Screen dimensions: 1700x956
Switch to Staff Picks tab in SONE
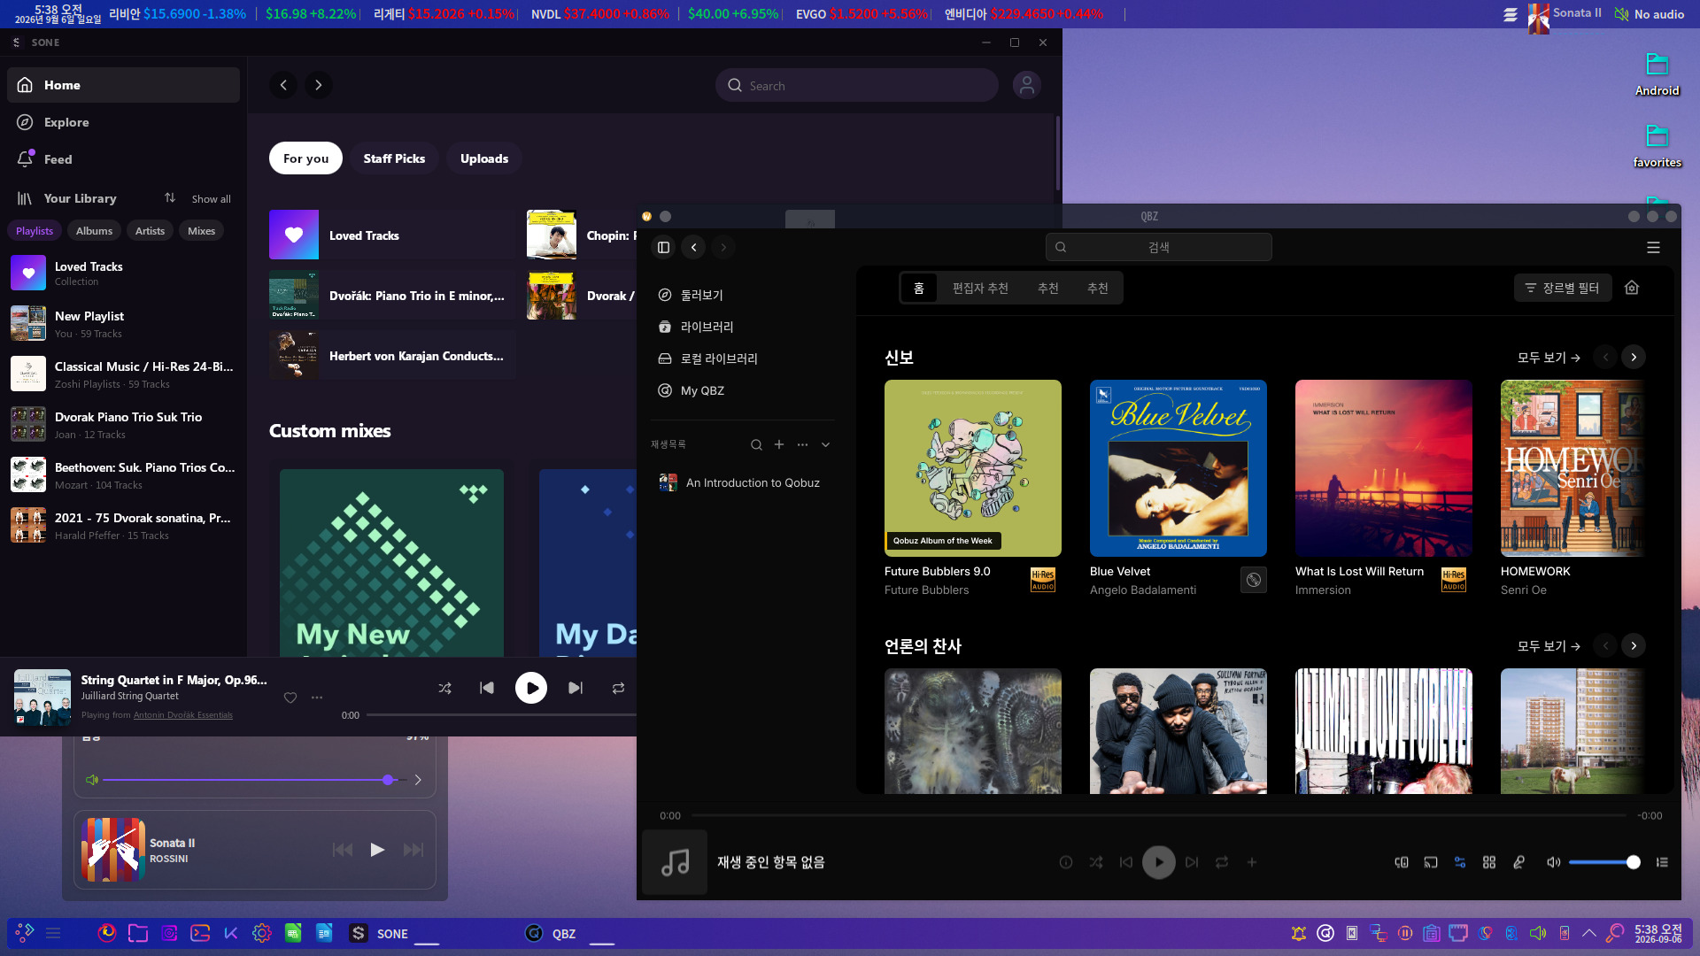pyautogui.click(x=394, y=158)
